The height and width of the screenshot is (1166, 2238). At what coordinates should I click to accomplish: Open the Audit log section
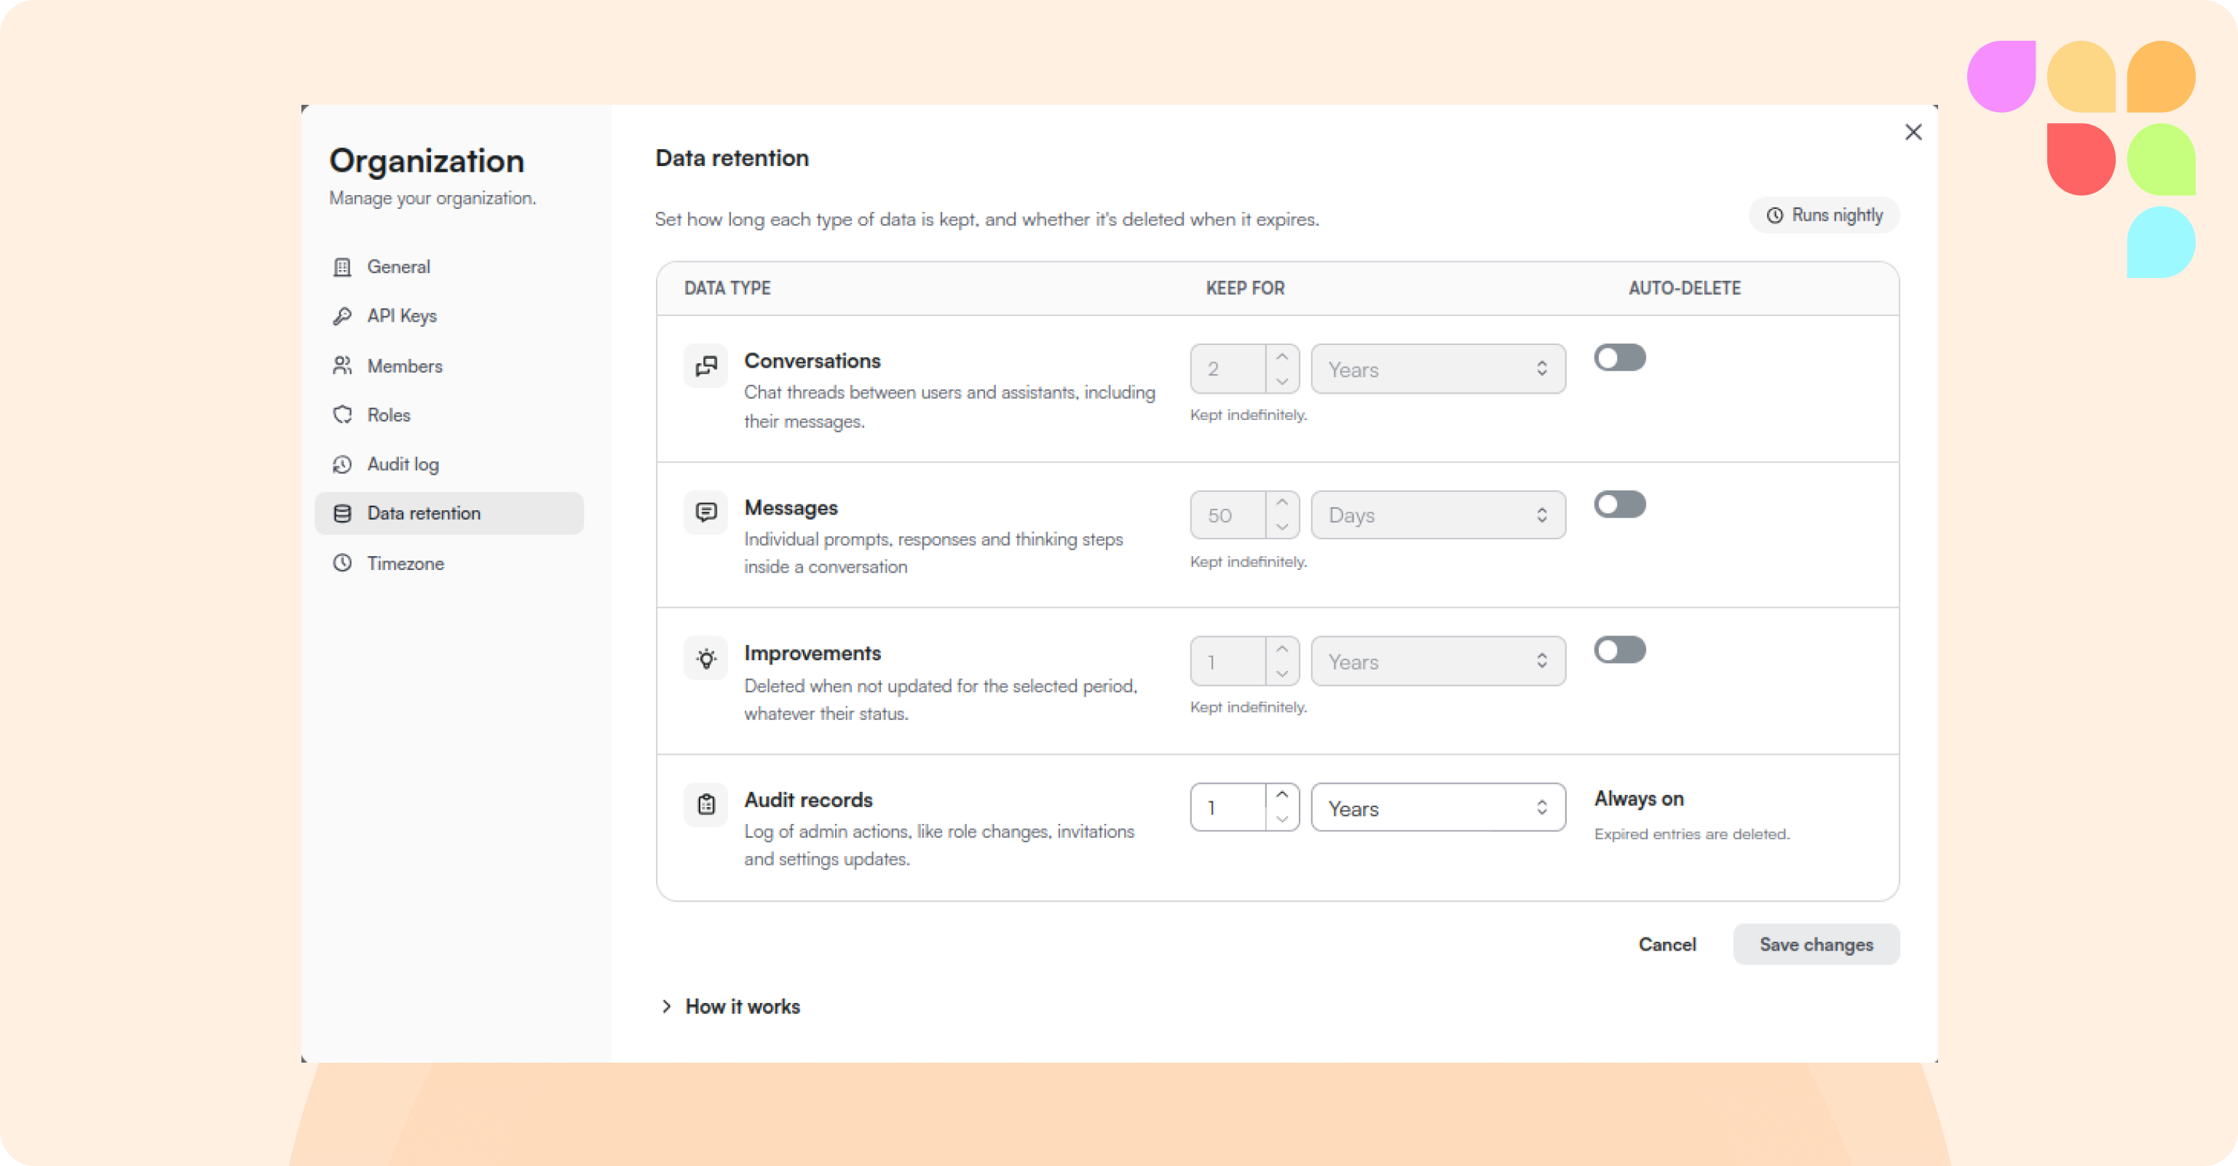click(449, 465)
